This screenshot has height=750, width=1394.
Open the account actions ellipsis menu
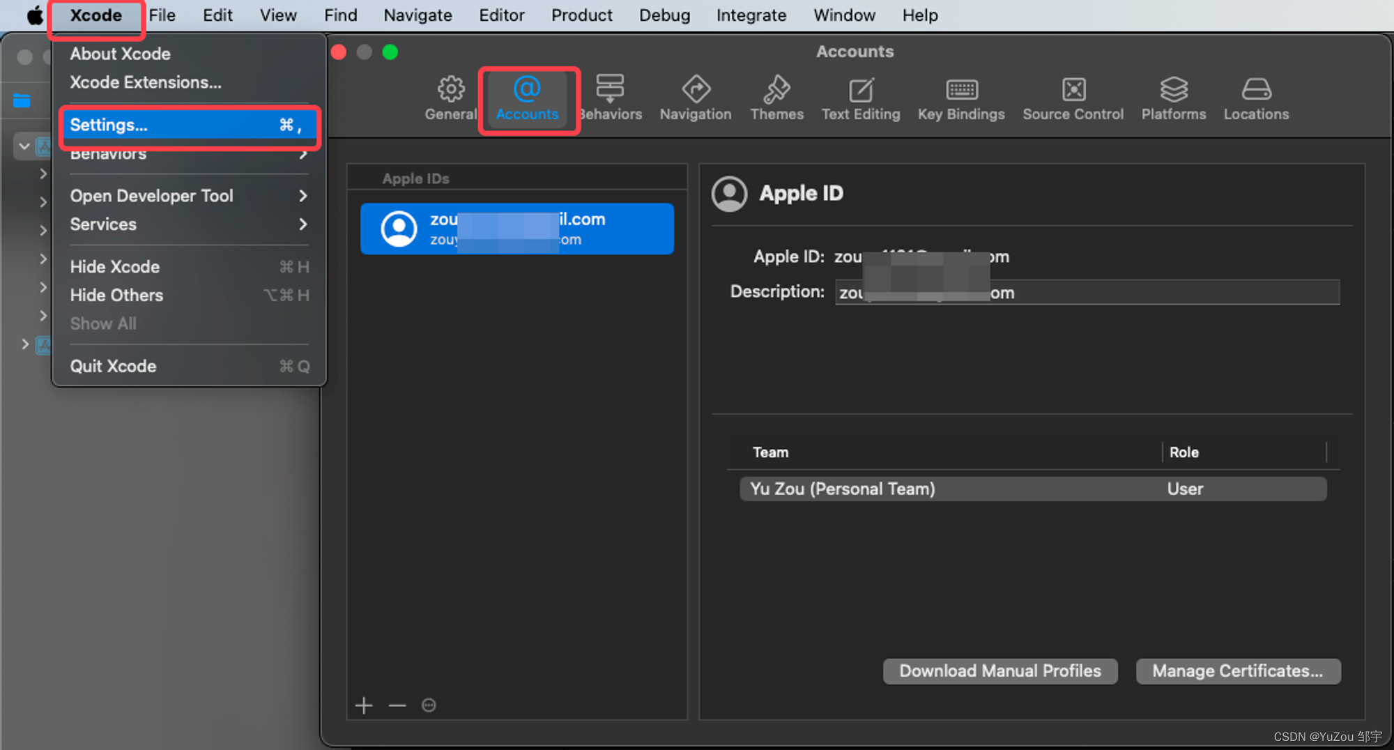click(x=429, y=705)
